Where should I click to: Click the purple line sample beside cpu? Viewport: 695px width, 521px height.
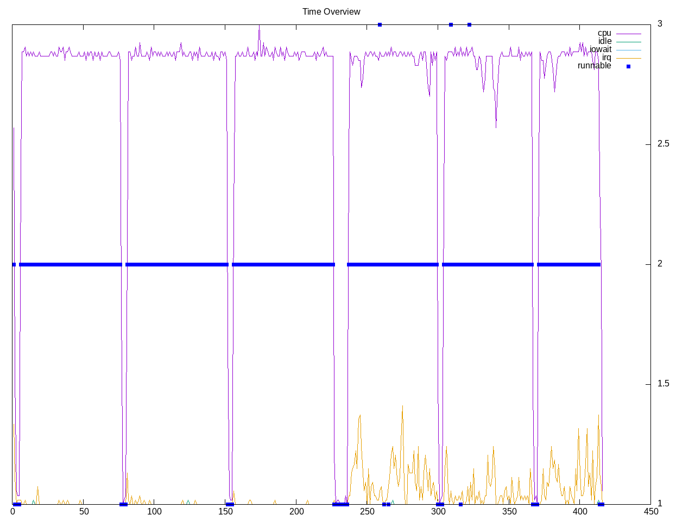(x=628, y=34)
